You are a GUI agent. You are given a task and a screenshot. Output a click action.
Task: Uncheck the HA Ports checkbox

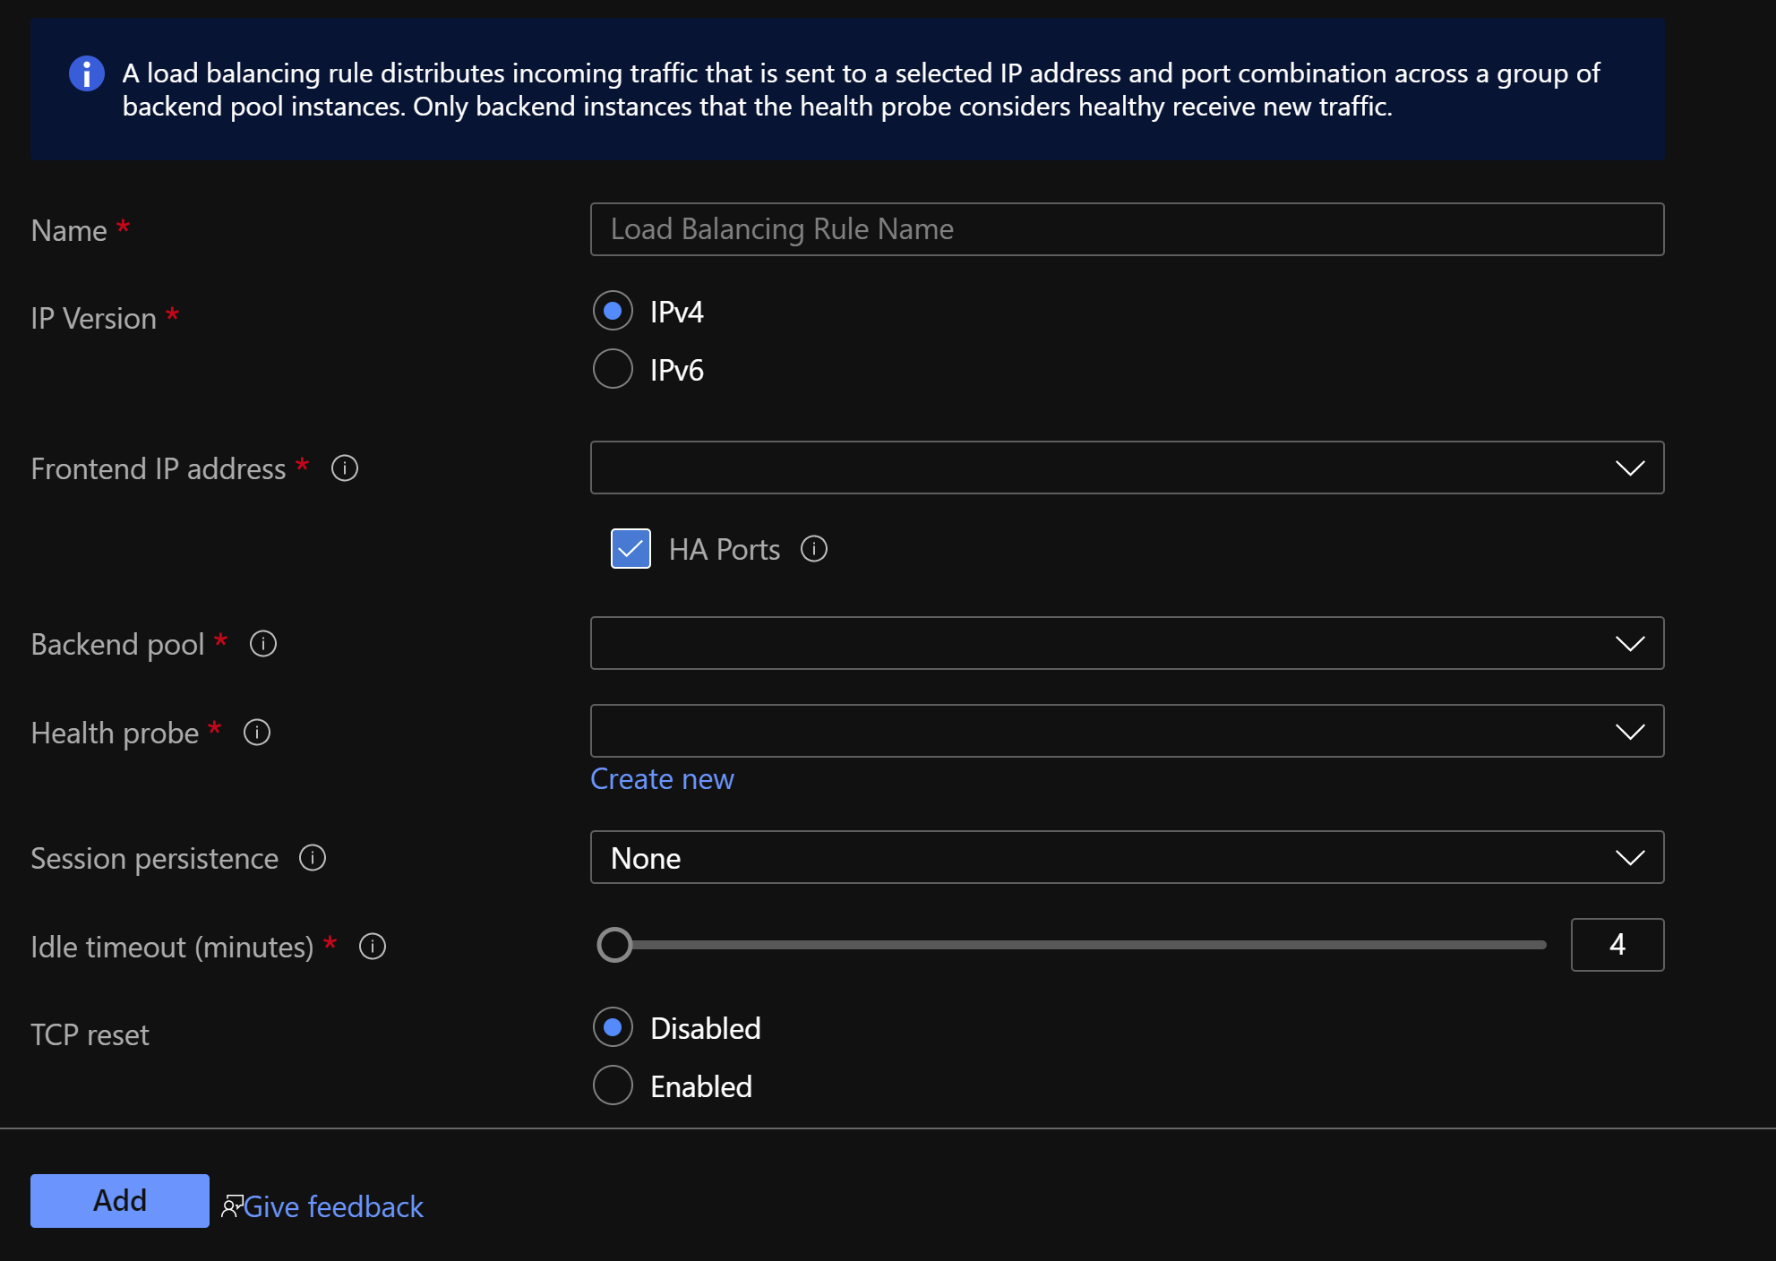tap(630, 549)
